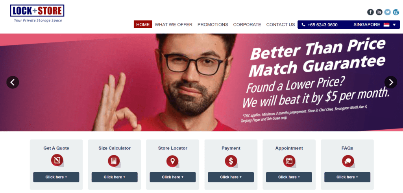Go to the previous banner slide
Viewport: 403px width, 193px height.
tap(13, 82)
